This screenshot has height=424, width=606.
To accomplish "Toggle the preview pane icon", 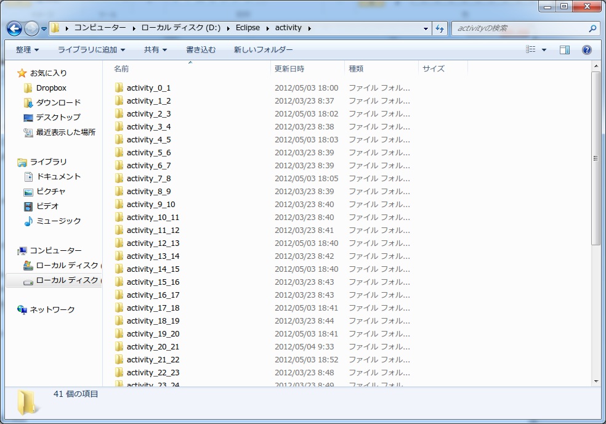I will point(565,49).
